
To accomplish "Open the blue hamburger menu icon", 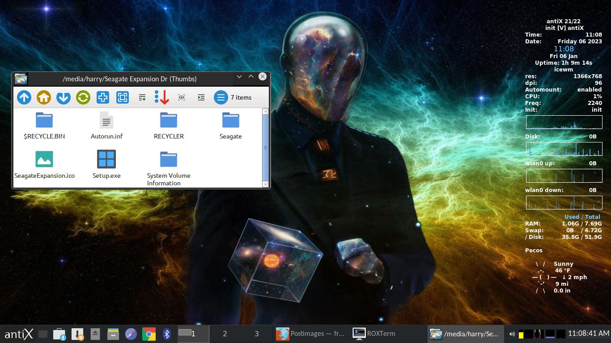I will [x=221, y=97].
